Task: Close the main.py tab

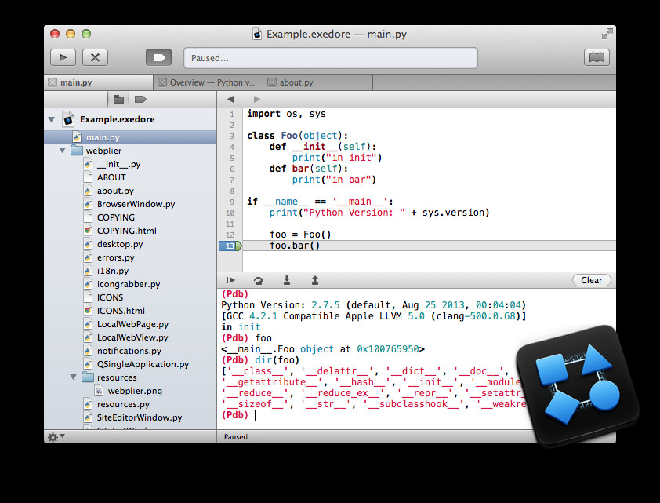Action: click(53, 82)
